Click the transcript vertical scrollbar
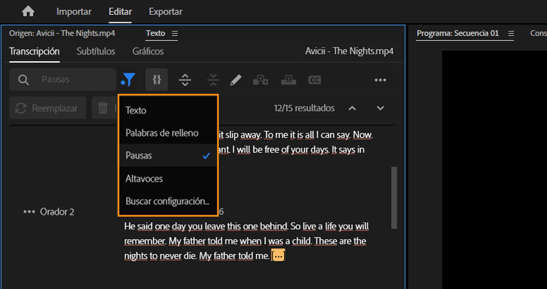547x289 pixels. pyautogui.click(x=394, y=197)
